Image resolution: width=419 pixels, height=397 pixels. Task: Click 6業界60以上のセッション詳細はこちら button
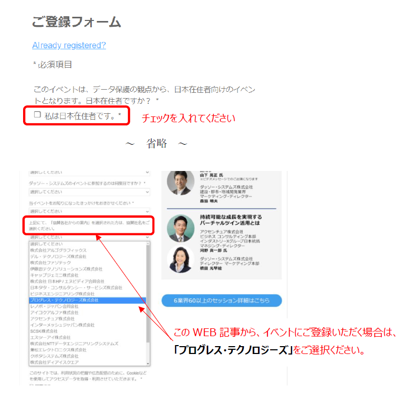pyautogui.click(x=221, y=301)
